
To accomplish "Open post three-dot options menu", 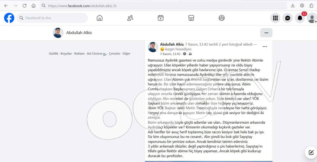I will 265,47.
